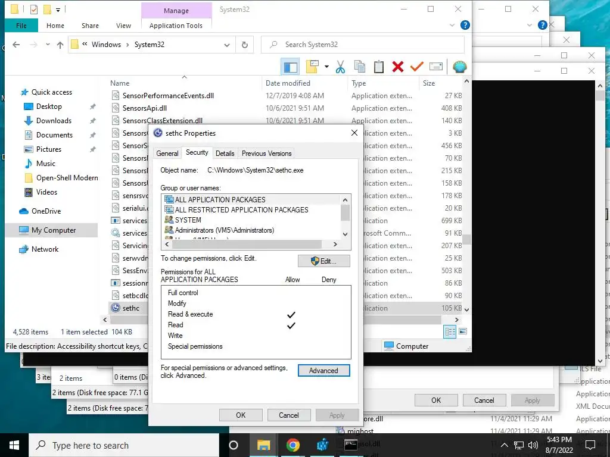
Task: Open OneDrive in the navigation pane
Action: click(46, 211)
